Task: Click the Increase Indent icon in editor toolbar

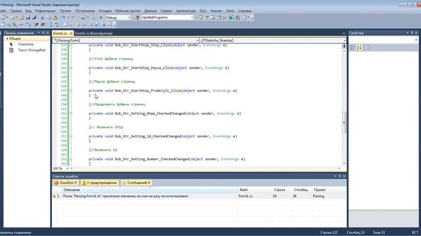Action: pyautogui.click(x=43, y=25)
